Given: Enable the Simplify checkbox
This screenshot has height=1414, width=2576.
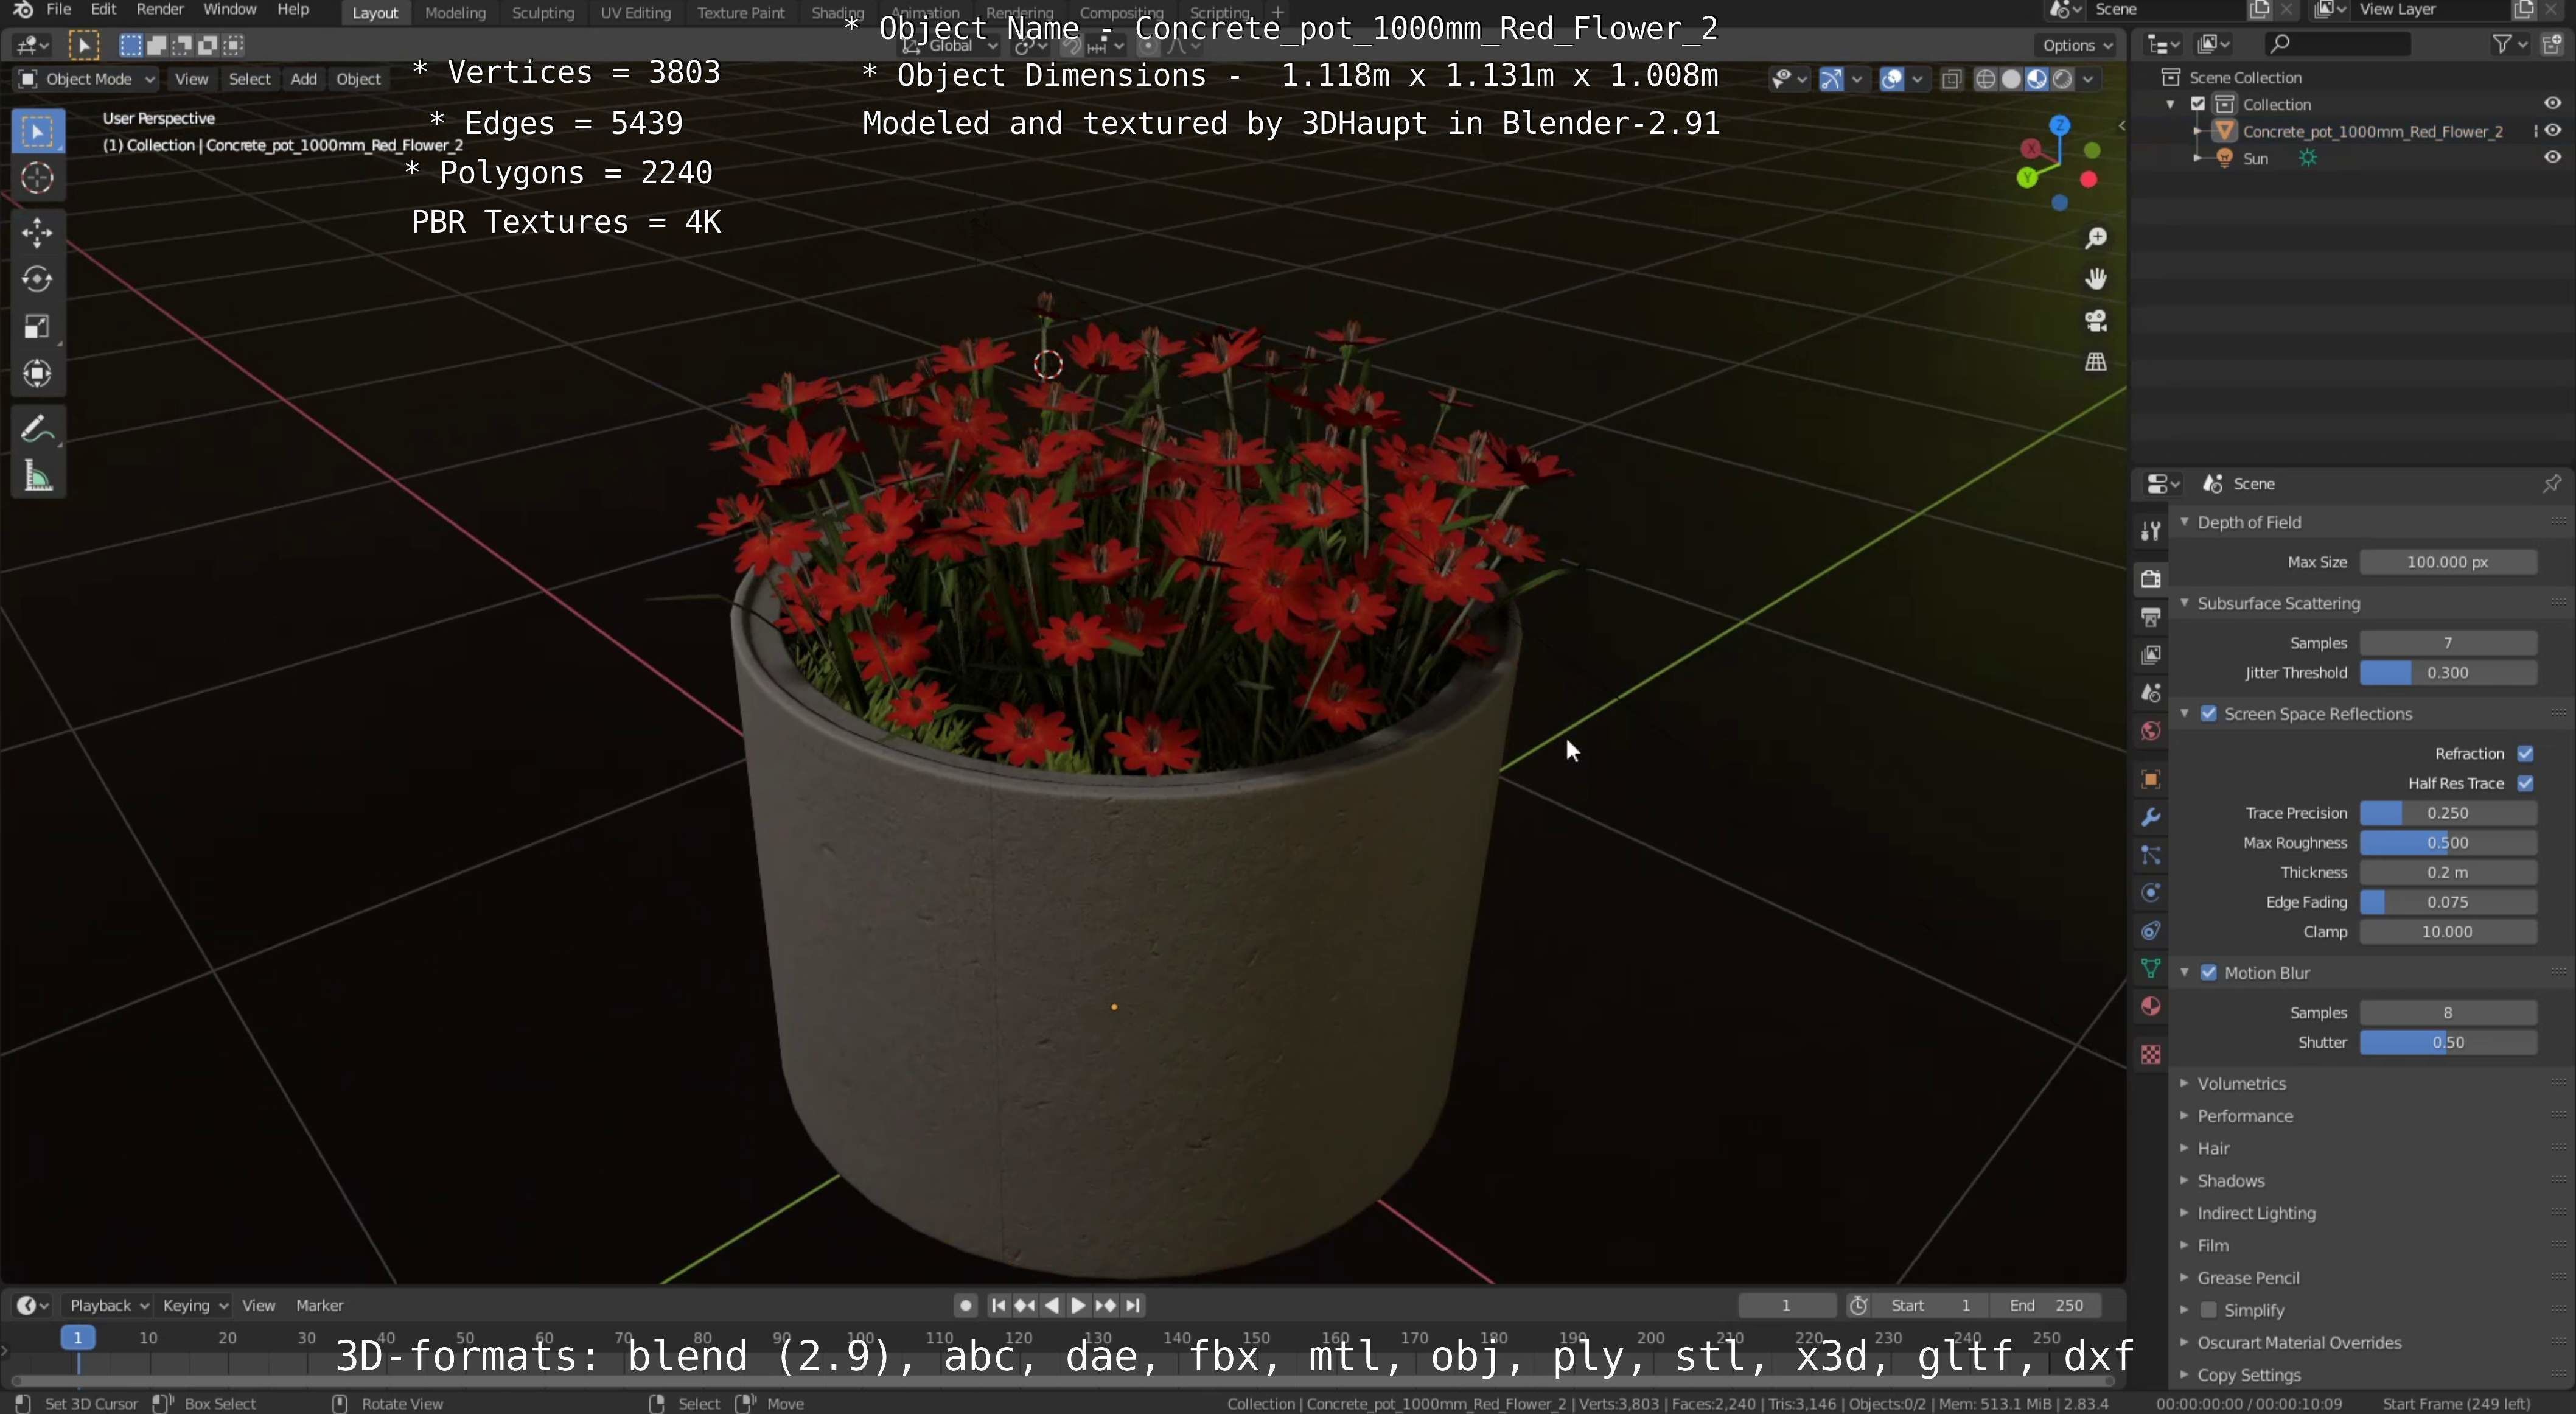Looking at the screenshot, I should coord(2209,1310).
